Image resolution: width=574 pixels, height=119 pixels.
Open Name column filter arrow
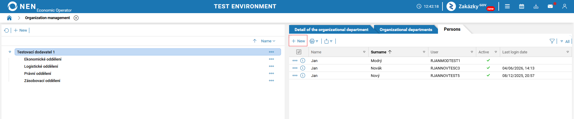click(364, 52)
